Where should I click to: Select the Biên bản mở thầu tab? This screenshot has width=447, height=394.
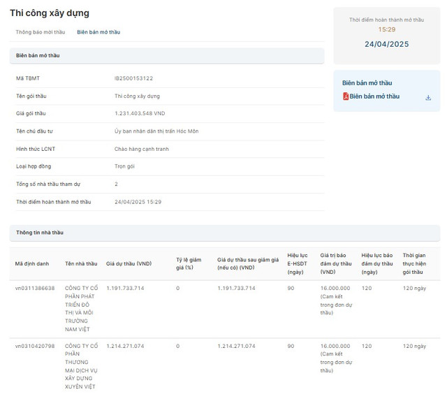[98, 32]
